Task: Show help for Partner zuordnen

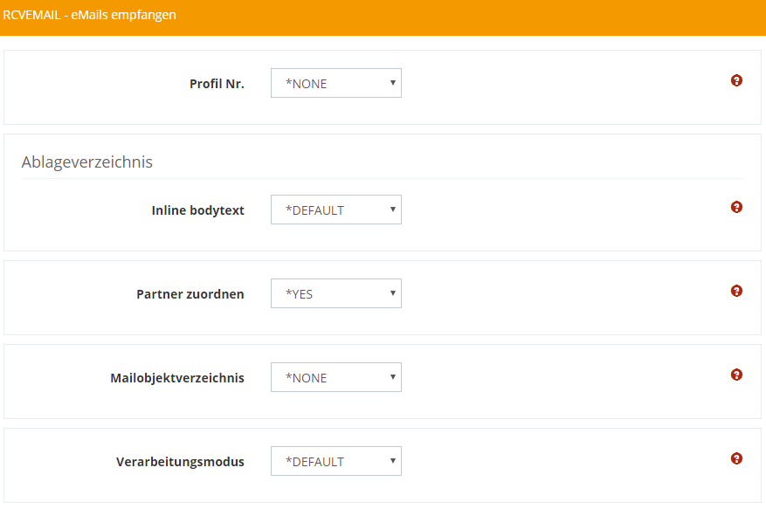Action: point(736,291)
